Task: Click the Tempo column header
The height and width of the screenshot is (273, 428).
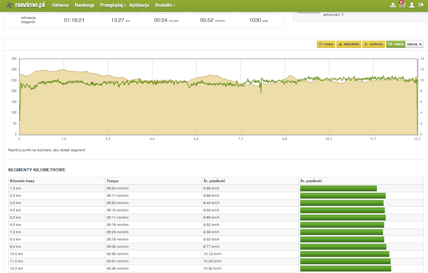Action: [113, 181]
